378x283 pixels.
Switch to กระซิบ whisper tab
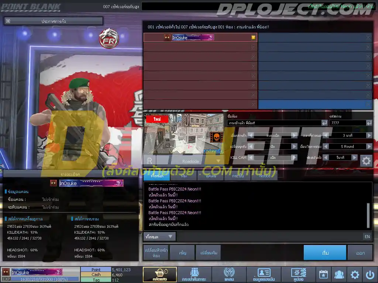238,176
